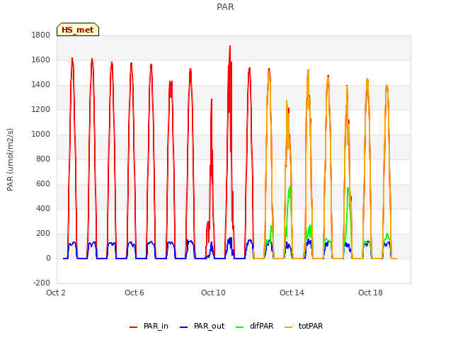Image resolution: width=453 pixels, height=340 pixels.
Task: Click the PAR chart title
Action: click(x=225, y=7)
